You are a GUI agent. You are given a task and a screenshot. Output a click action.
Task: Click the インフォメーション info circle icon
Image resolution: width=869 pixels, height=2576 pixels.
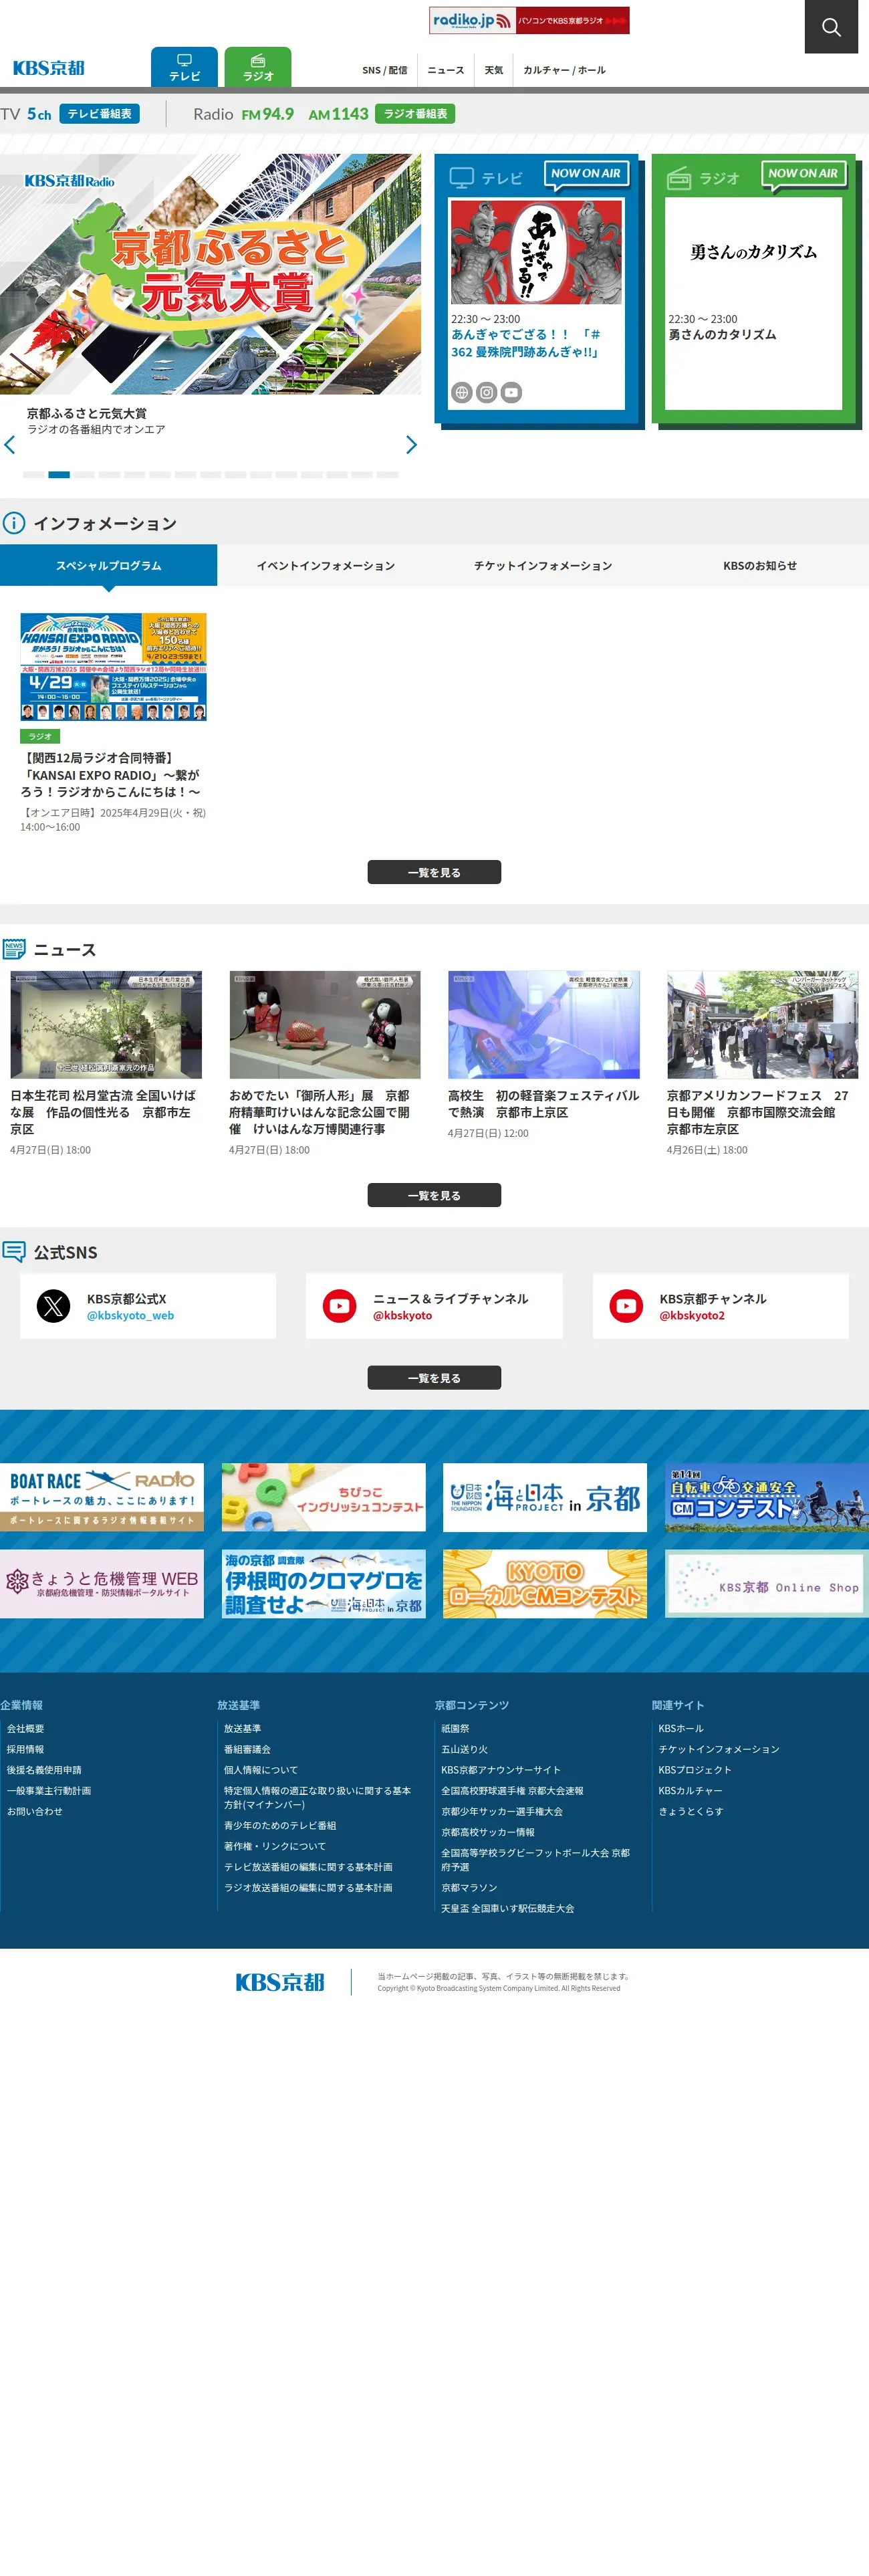pos(14,523)
